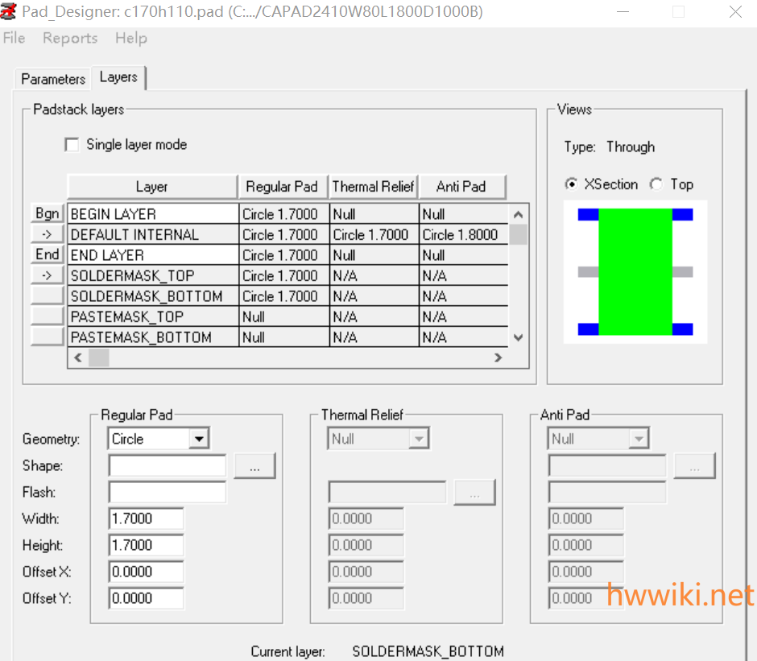Click the Pad Designer app icon in title bar
Screen dimensions: 757x661
click(10, 11)
